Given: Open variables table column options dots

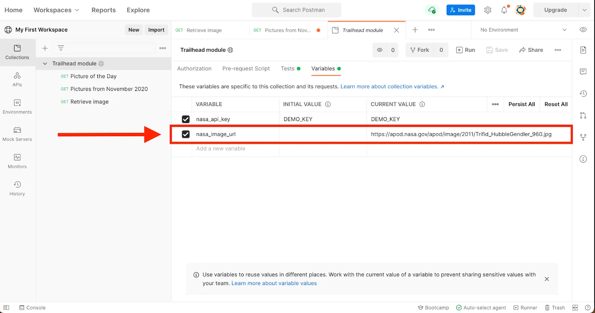Looking at the screenshot, I should pyautogui.click(x=495, y=104).
